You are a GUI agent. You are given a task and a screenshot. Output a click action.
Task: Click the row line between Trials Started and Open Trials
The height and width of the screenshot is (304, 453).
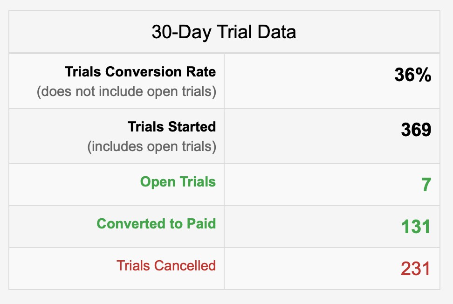tap(225, 164)
